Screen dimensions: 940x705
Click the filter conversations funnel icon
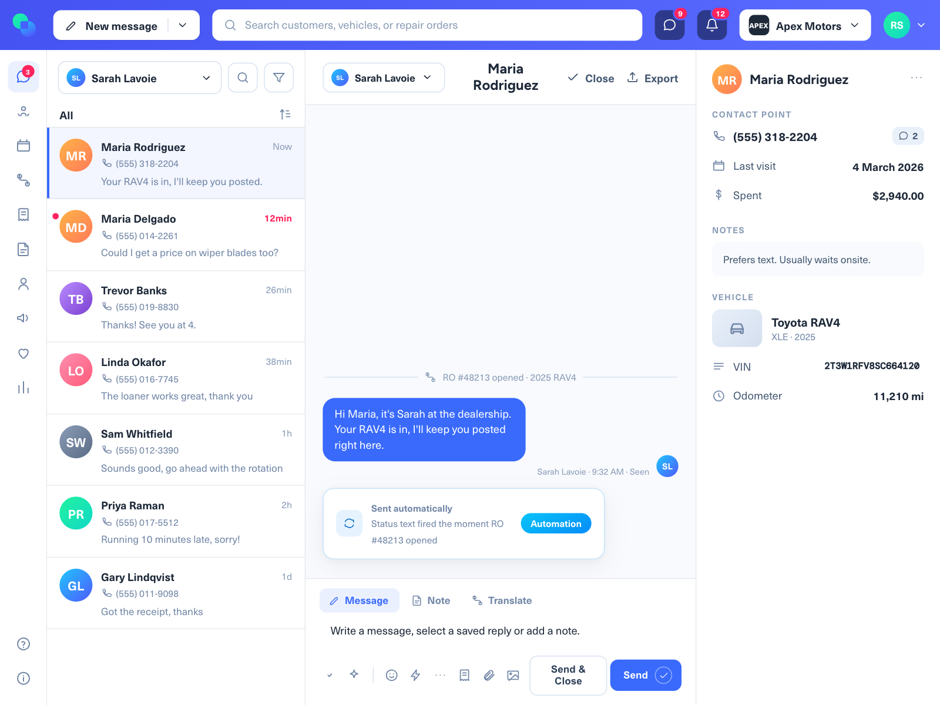(278, 78)
